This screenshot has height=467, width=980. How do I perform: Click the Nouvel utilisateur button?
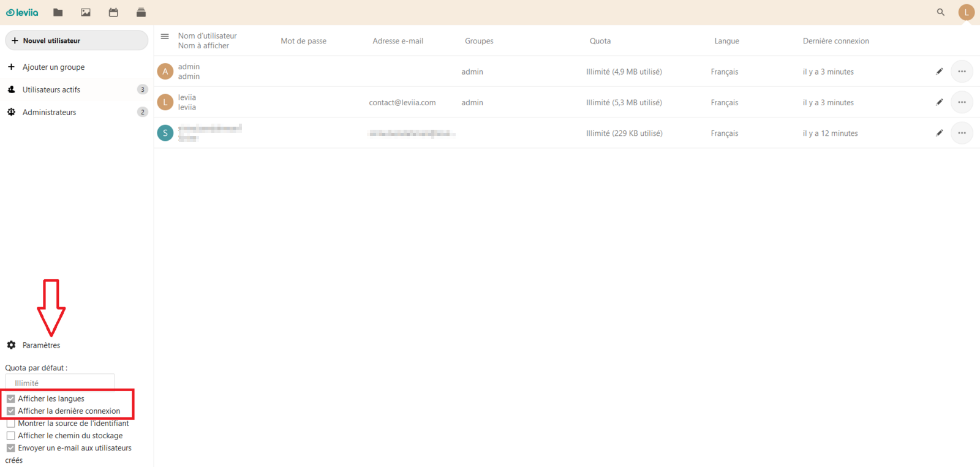pyautogui.click(x=77, y=40)
